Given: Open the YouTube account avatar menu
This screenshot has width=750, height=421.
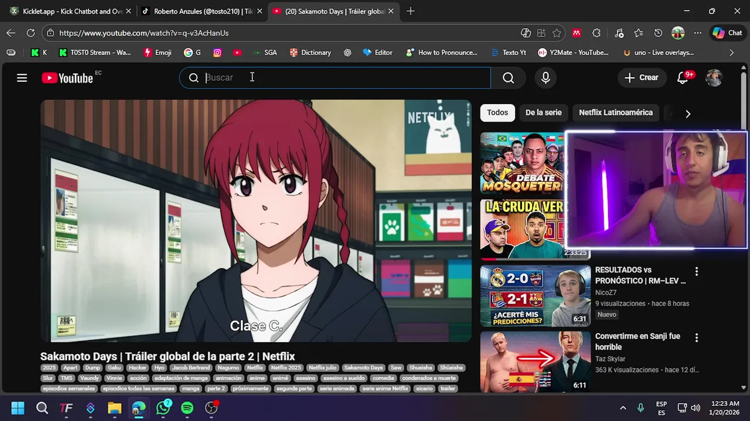Looking at the screenshot, I should [714, 78].
